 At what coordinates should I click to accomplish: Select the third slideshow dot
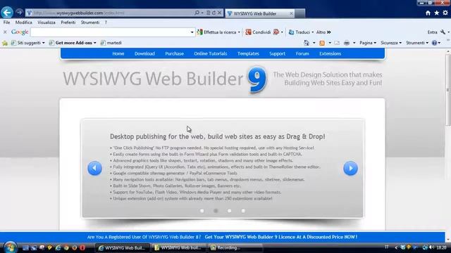(229, 211)
